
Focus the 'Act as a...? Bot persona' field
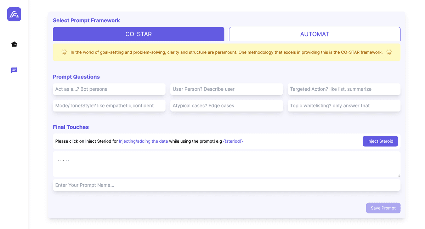[109, 89]
